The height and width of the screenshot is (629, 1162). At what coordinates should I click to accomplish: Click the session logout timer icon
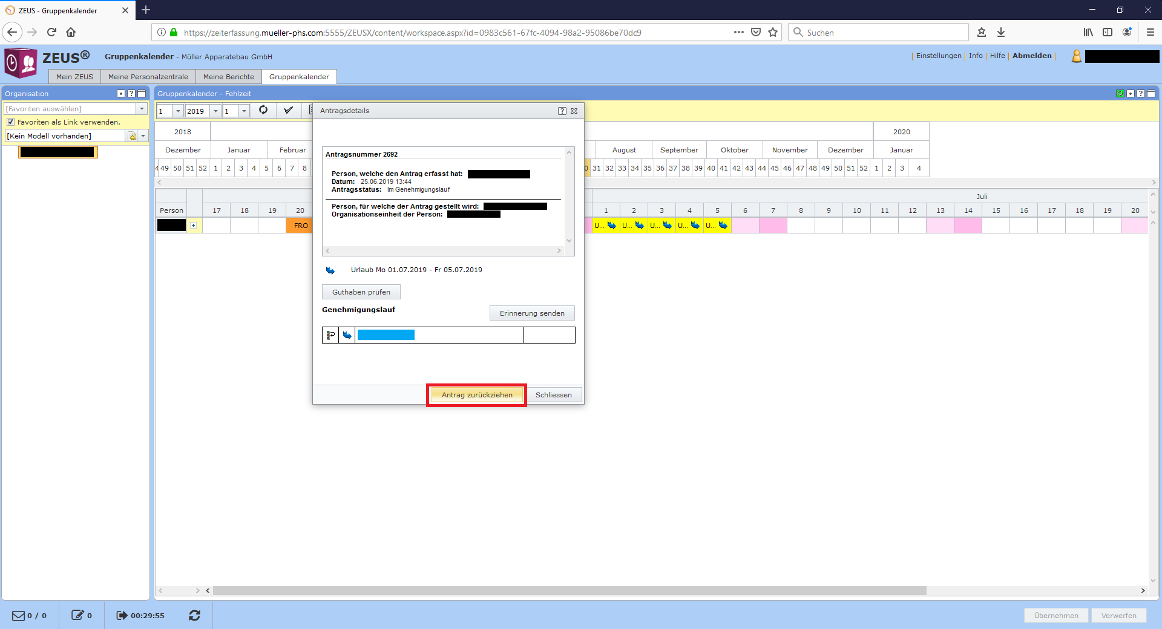pos(122,615)
